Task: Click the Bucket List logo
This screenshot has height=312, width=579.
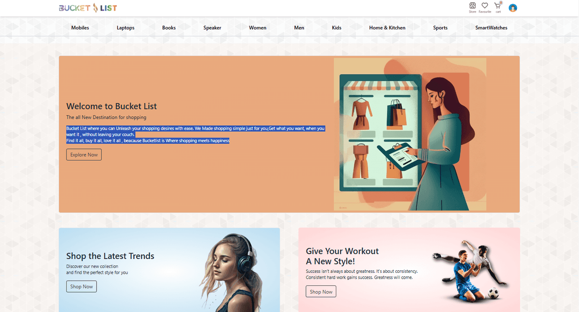Action: point(88,8)
